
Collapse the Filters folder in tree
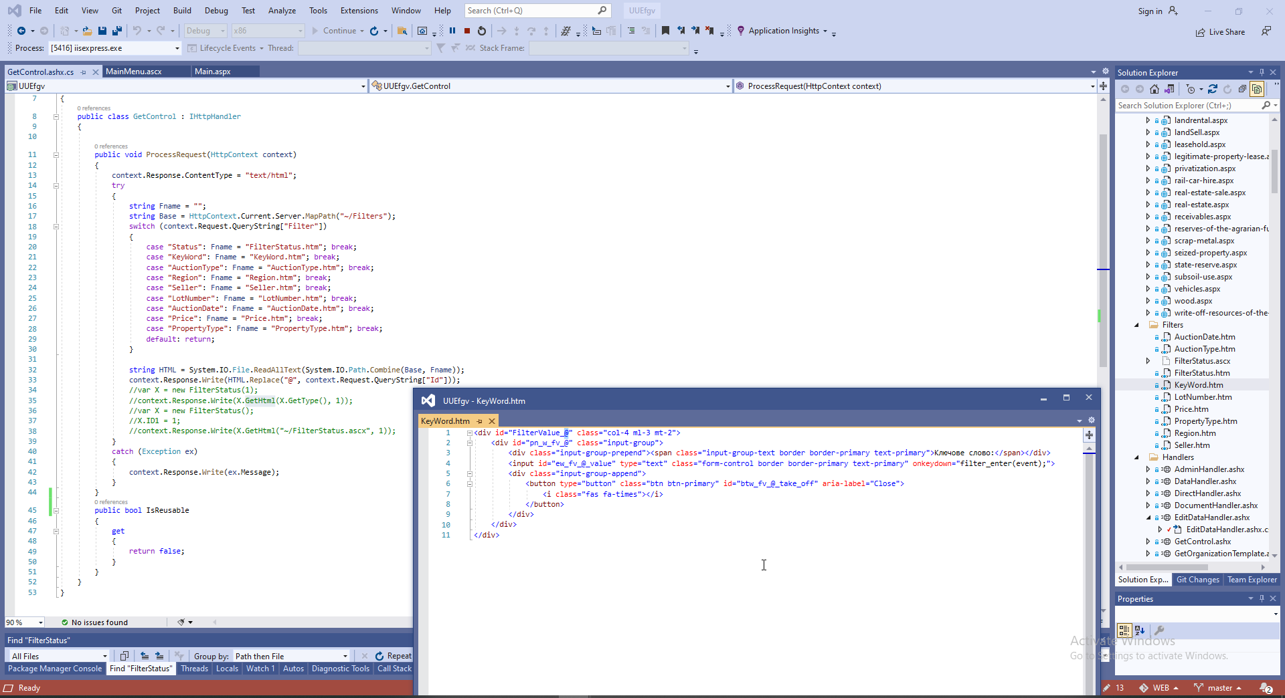[1136, 325]
